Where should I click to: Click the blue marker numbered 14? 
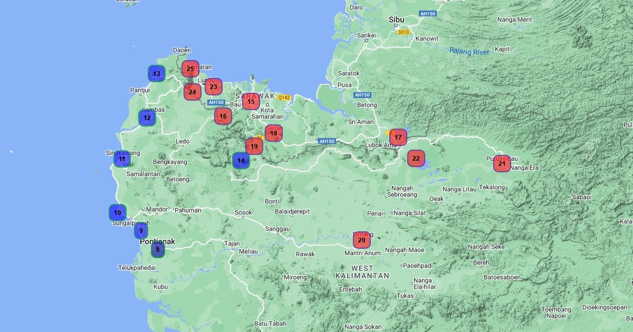(241, 160)
